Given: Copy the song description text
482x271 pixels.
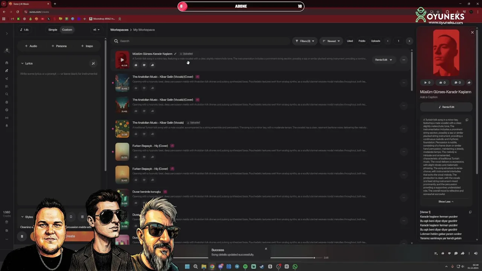Looking at the screenshot, I should (x=467, y=120).
